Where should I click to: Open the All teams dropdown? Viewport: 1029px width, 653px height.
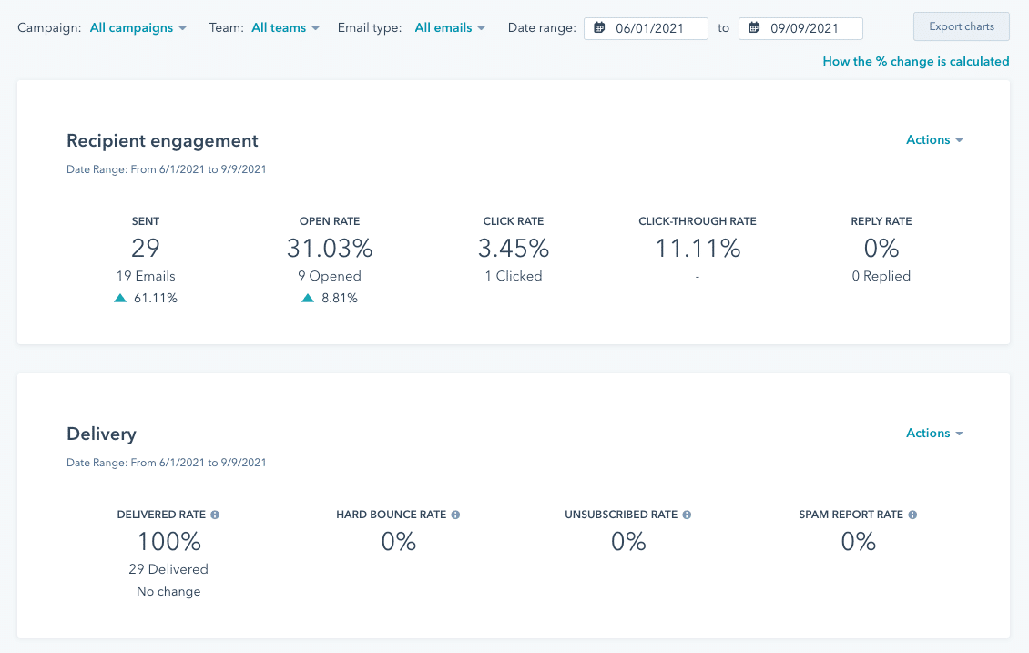click(284, 27)
